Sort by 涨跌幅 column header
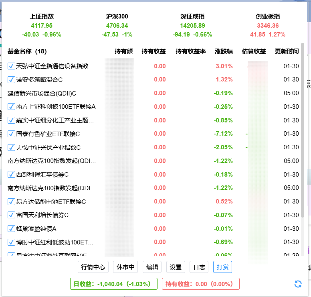Viewport: 311px width, 297px height. pyautogui.click(x=223, y=51)
